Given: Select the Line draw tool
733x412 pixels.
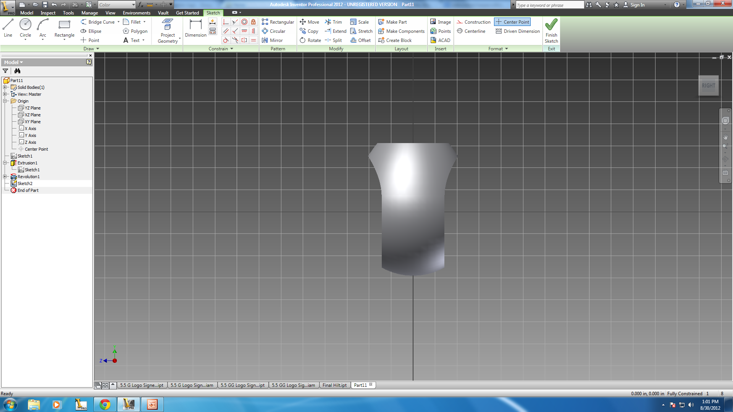Looking at the screenshot, I should (x=8, y=28).
